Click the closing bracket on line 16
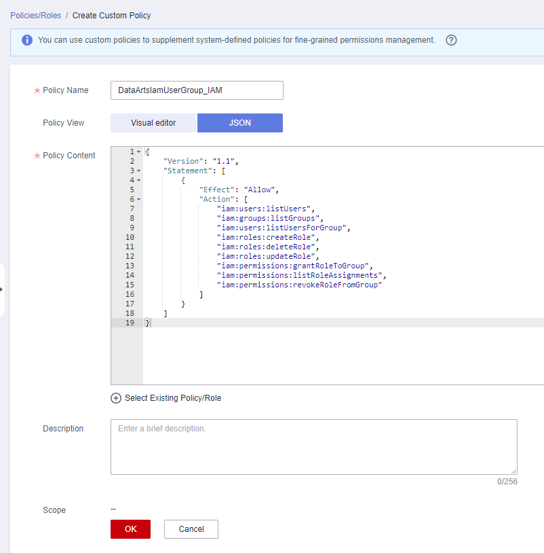The height and width of the screenshot is (553, 544). (201, 294)
